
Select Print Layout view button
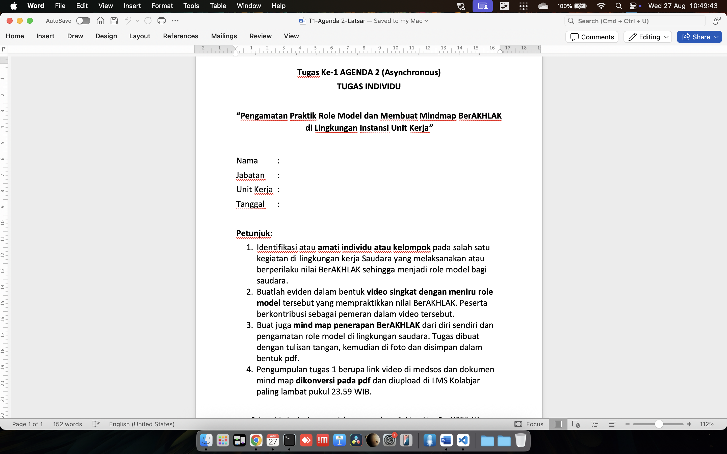[558, 424]
